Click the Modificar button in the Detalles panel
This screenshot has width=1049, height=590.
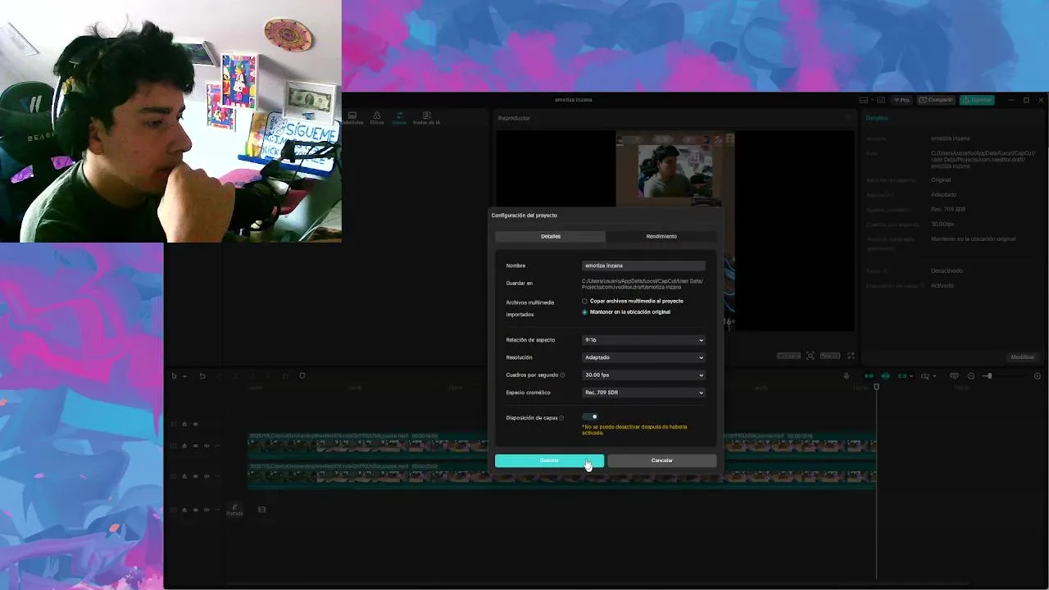coord(1022,357)
